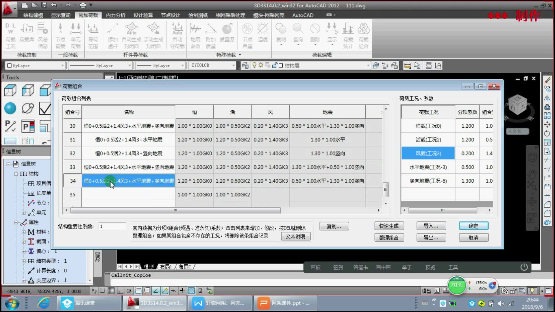
Task: Open the 结构层 layer dropdown
Action: tap(368, 66)
